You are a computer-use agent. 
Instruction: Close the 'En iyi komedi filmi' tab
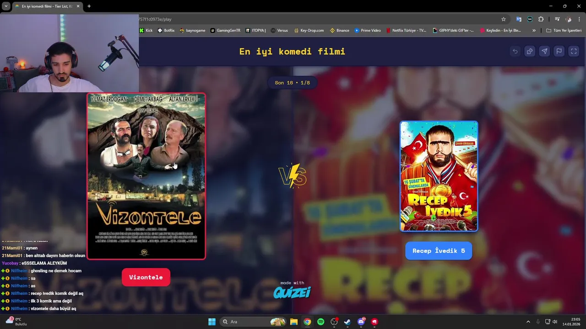point(78,6)
